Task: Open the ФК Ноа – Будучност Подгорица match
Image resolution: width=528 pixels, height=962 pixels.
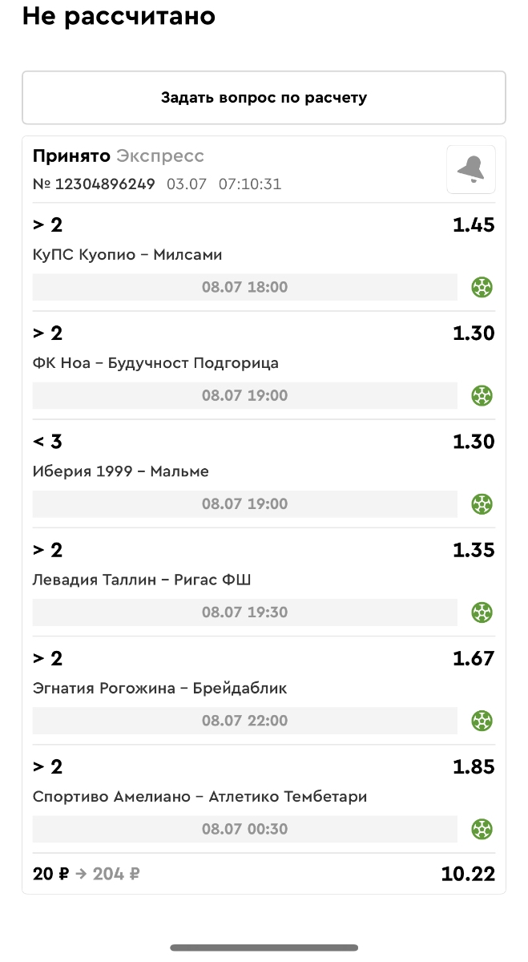Action: 155,363
